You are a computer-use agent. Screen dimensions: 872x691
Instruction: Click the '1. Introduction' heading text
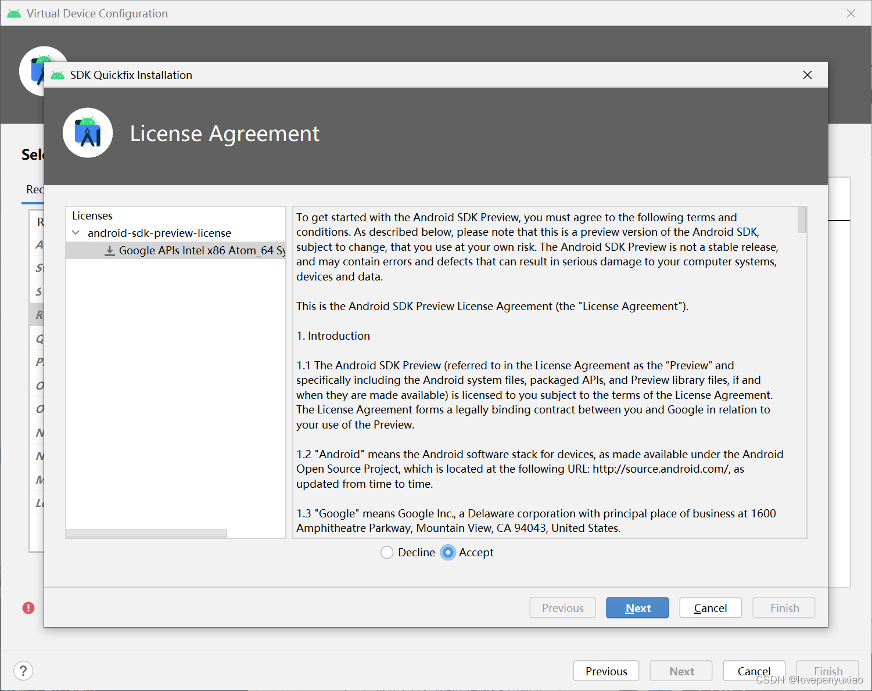[333, 336]
